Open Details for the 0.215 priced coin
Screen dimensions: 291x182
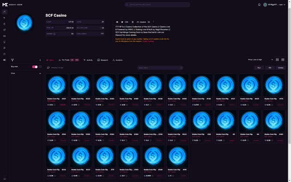(208, 105)
